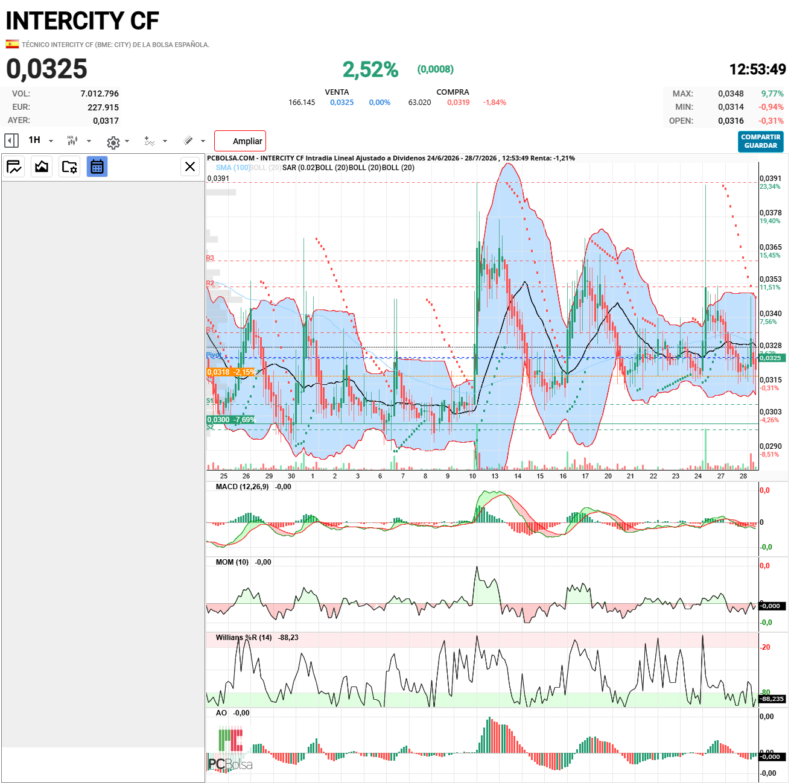Click the HA candlestick chart type icon

coord(72,141)
